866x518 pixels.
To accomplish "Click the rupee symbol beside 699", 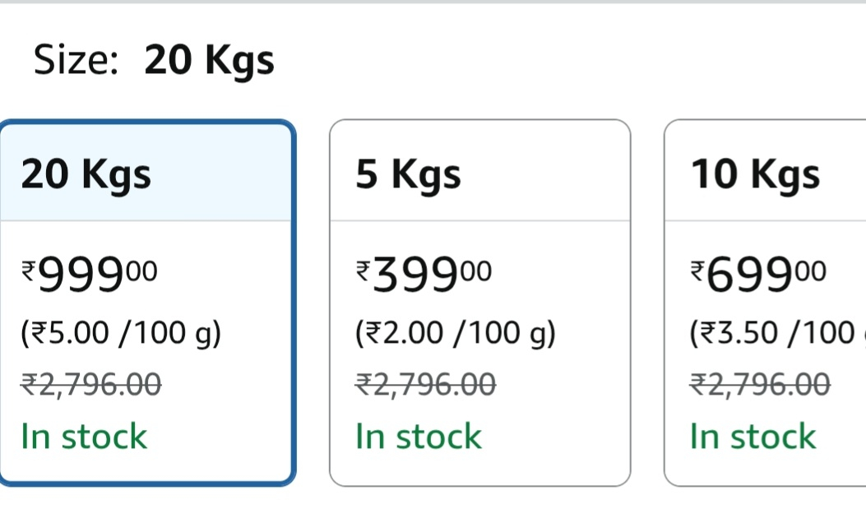I will [x=698, y=267].
